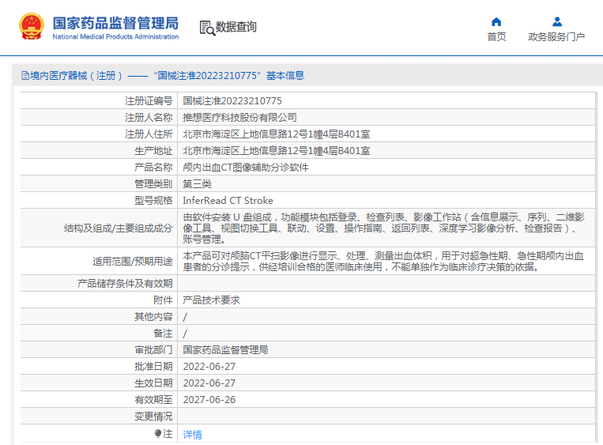The width and height of the screenshot is (603, 445).
Task: Select the paragraph starting 由软件安装 U 盘组成
Action: pos(384,228)
